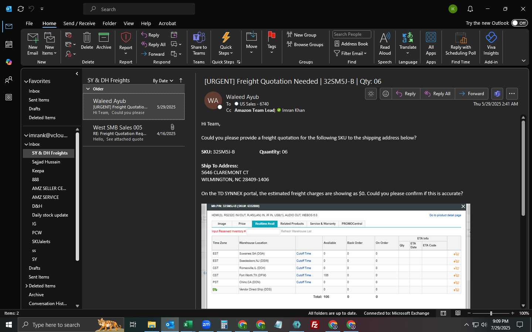The width and height of the screenshot is (532, 332).
Task: Collapse the imrank@vclou... account tree
Action: click(x=26, y=135)
